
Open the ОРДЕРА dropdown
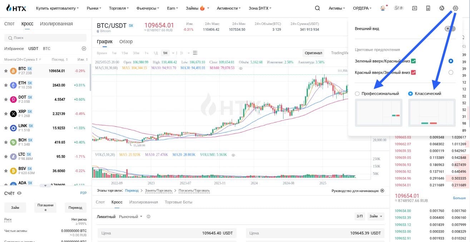(362, 8)
